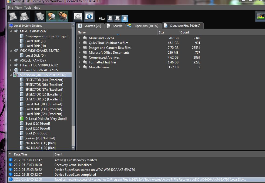Expand the QuickTime Multimedia files folder
The width and height of the screenshot is (265, 183).
pyautogui.click(x=79, y=43)
